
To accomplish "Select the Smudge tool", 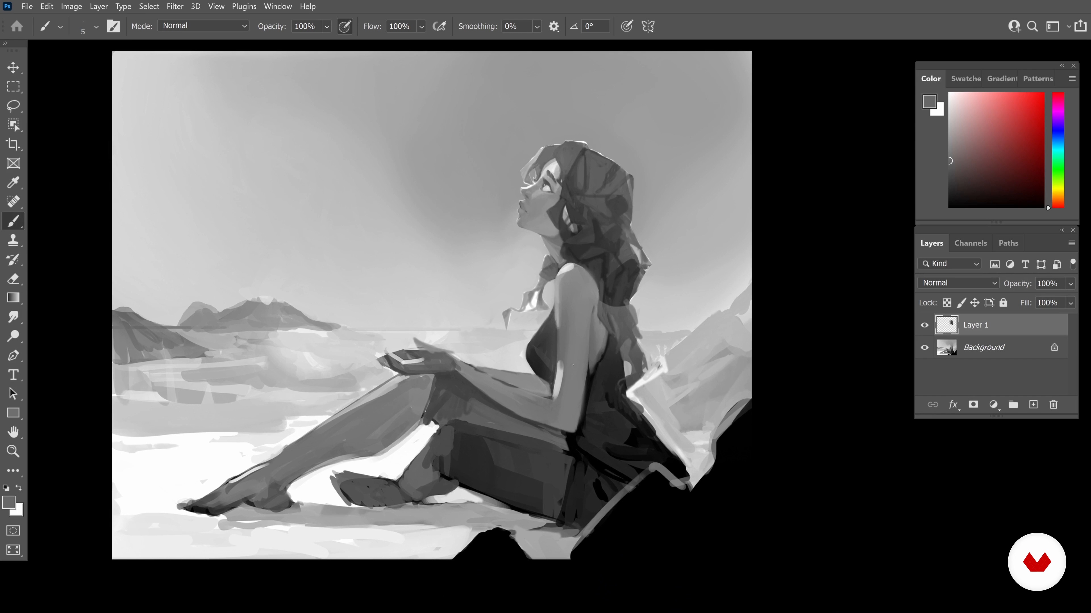I will click(x=13, y=317).
